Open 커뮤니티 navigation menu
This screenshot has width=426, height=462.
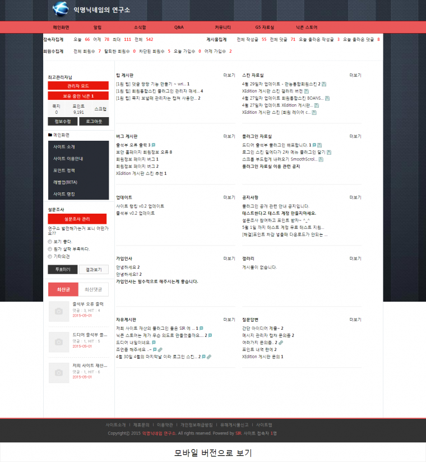click(223, 27)
